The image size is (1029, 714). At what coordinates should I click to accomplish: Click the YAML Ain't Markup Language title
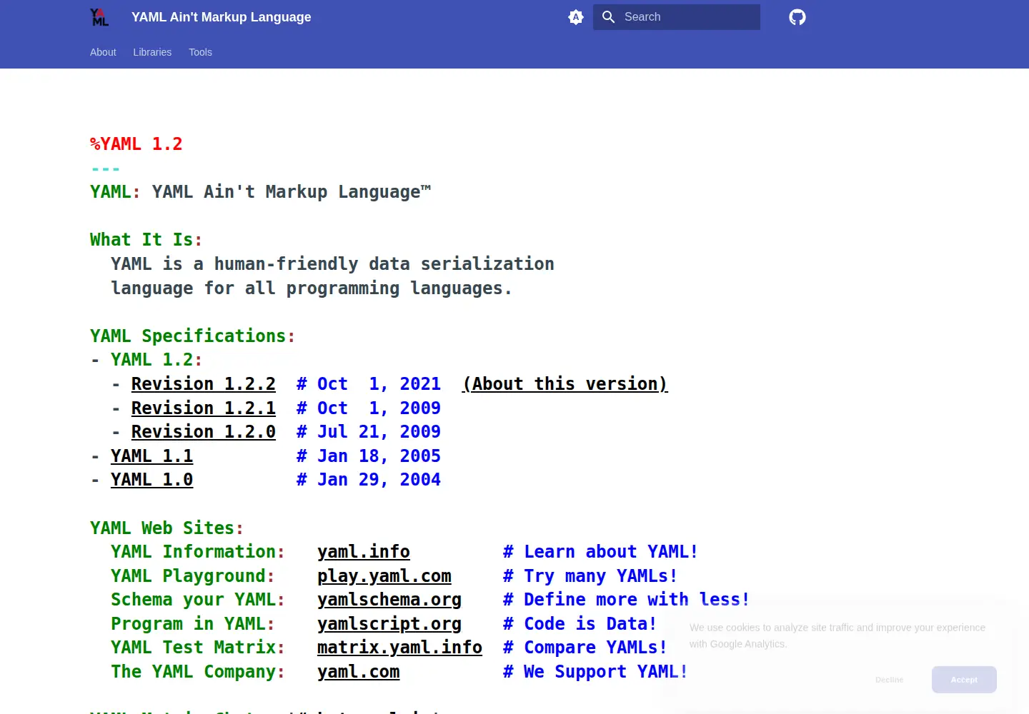coord(222,17)
